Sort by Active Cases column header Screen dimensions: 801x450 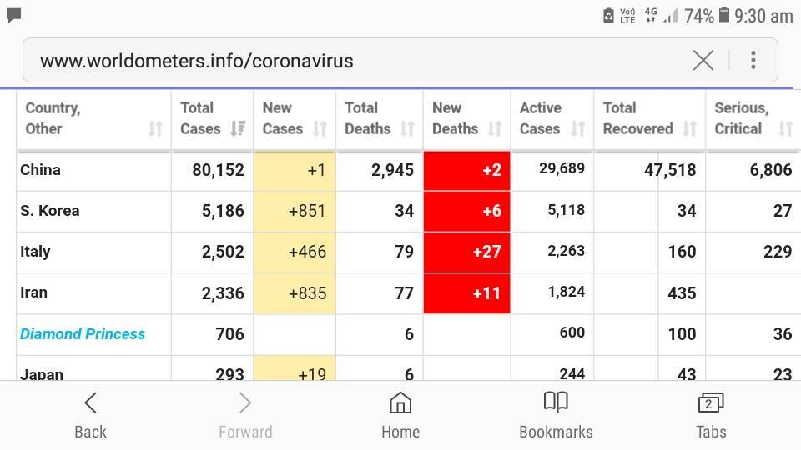(577, 128)
